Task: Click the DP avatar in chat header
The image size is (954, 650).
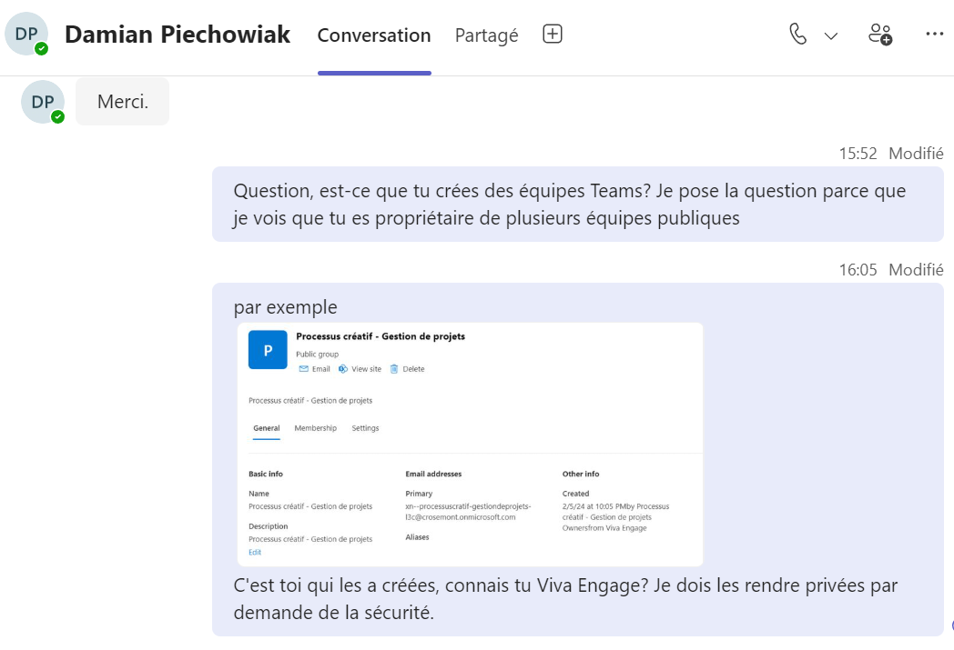Action: [x=26, y=34]
